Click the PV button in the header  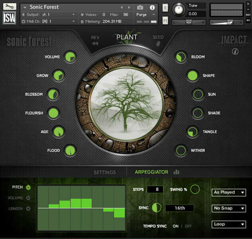pos(248,20)
